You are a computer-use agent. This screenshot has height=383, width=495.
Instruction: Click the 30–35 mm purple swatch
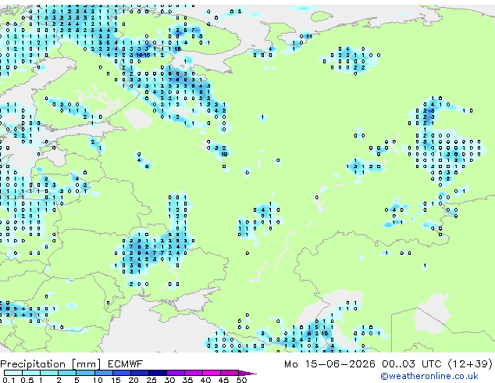tap(176, 373)
